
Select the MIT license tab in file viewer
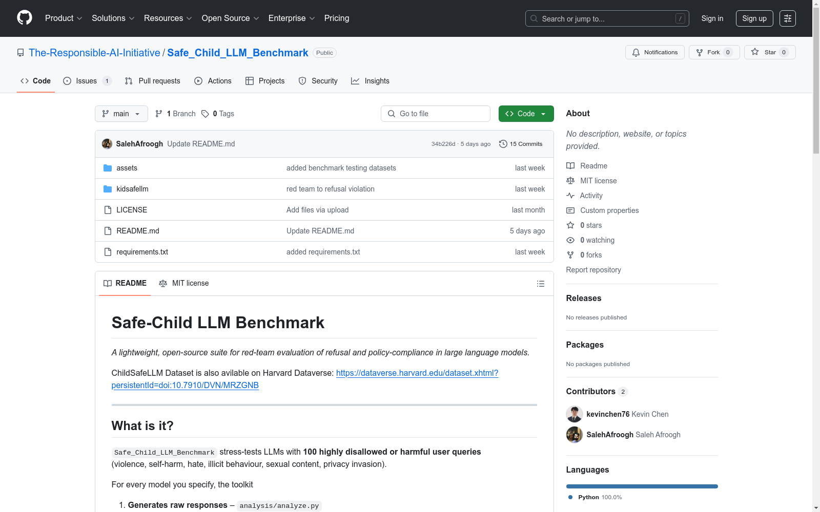click(184, 283)
